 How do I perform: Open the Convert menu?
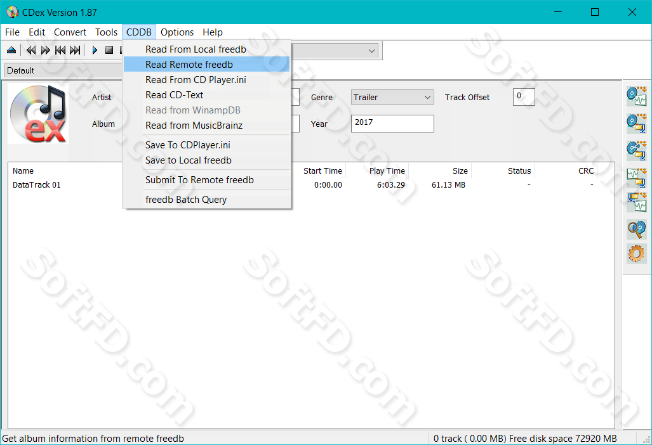tap(70, 32)
